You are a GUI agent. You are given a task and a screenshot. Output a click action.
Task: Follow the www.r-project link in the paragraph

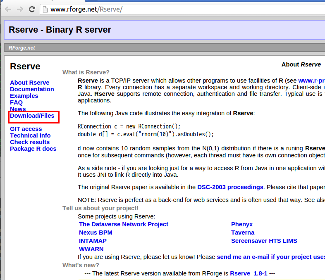pos(311,81)
